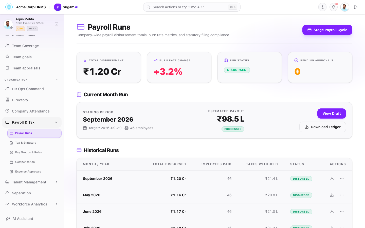This screenshot has width=365, height=228.
Task: Click the Directory icon in sidebar
Action: [7, 100]
